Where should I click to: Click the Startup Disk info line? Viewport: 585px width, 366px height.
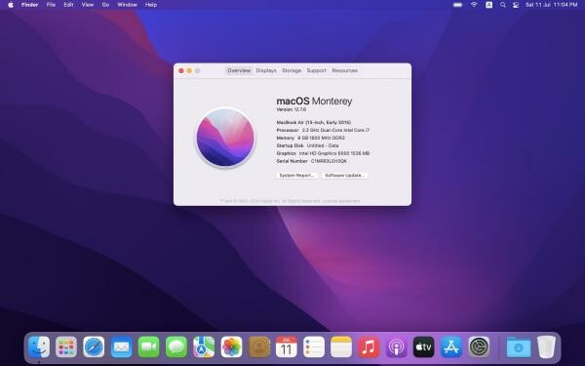(x=307, y=145)
